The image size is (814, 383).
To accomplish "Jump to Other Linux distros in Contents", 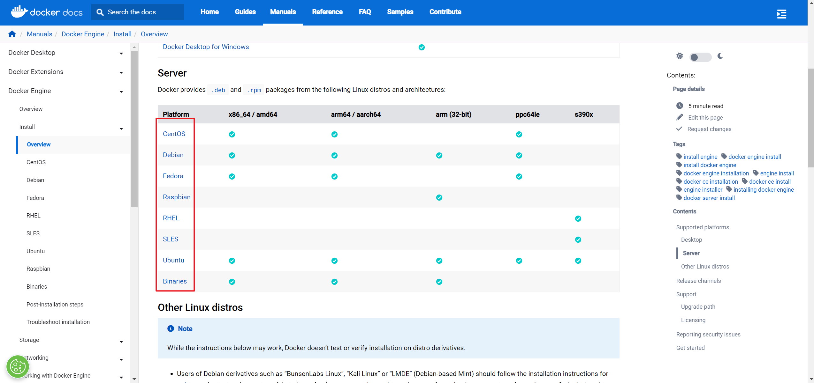I will (x=705, y=267).
